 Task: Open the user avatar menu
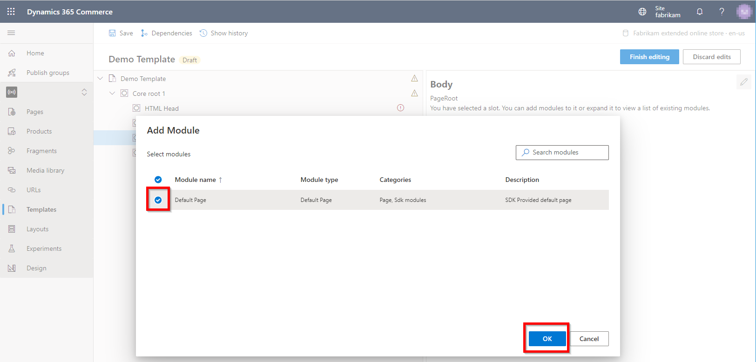pyautogui.click(x=744, y=12)
